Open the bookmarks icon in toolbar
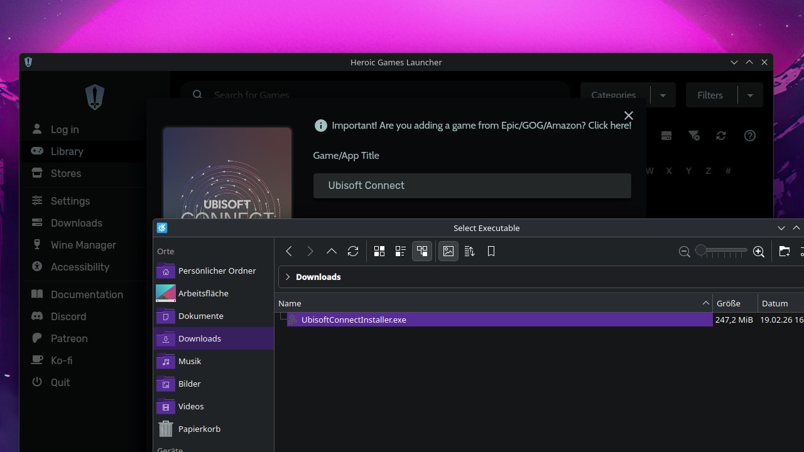This screenshot has height=452, width=804. tap(491, 251)
